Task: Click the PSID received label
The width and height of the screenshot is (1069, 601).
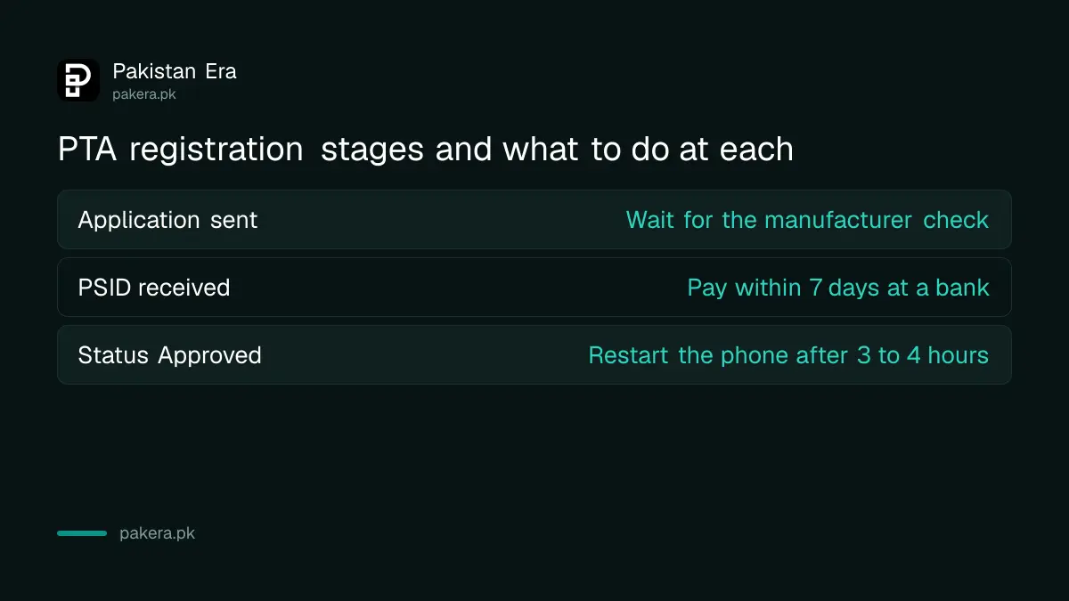Action: [x=154, y=288]
